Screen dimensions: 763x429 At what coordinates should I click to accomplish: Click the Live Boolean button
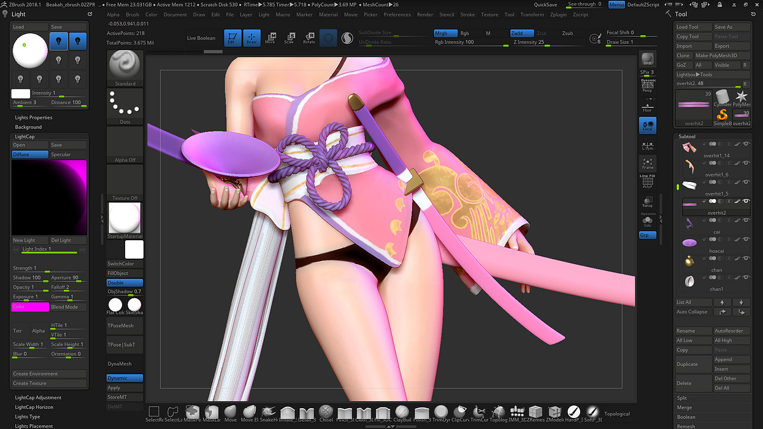point(201,38)
